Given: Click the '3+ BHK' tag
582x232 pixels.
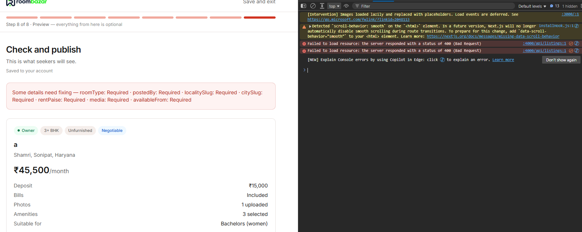Looking at the screenshot, I should pyautogui.click(x=51, y=130).
